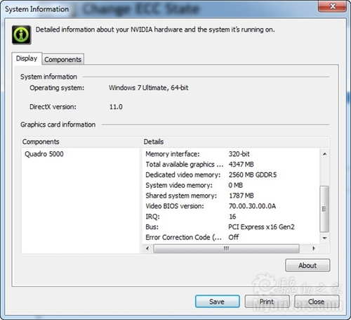Click the Close button at bottom
This screenshot has height=320, width=351.
317,302
